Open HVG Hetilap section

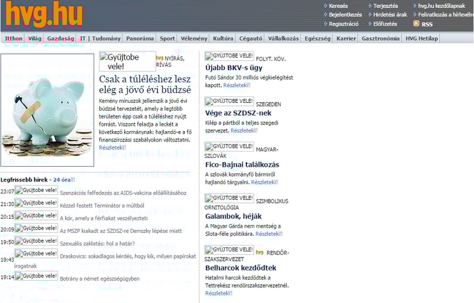click(422, 39)
